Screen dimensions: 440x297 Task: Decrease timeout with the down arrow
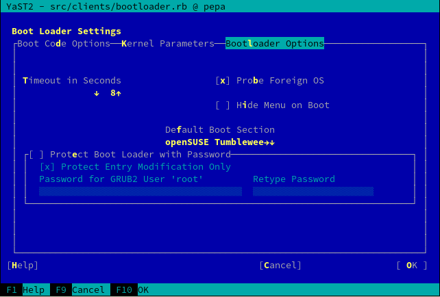click(x=97, y=93)
